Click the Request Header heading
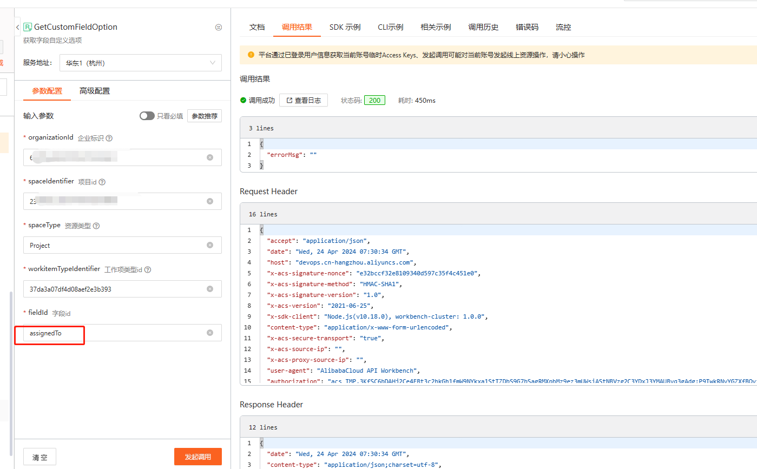Screen dimensions: 757x469 pyautogui.click(x=269, y=191)
